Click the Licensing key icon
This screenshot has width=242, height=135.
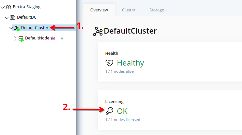[109, 111]
